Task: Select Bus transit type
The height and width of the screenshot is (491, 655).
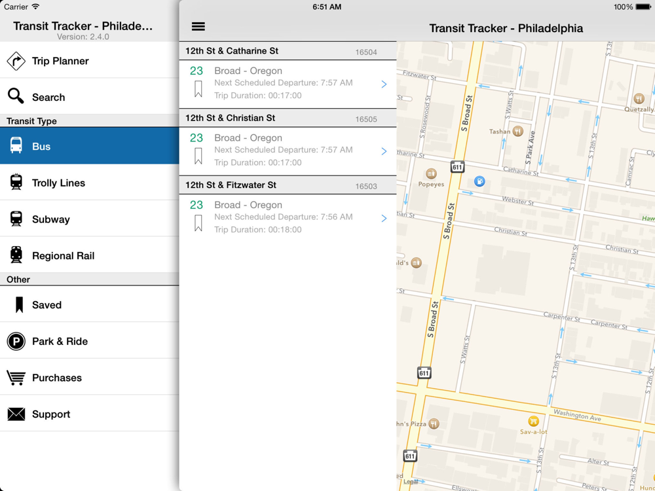Action: (x=89, y=146)
